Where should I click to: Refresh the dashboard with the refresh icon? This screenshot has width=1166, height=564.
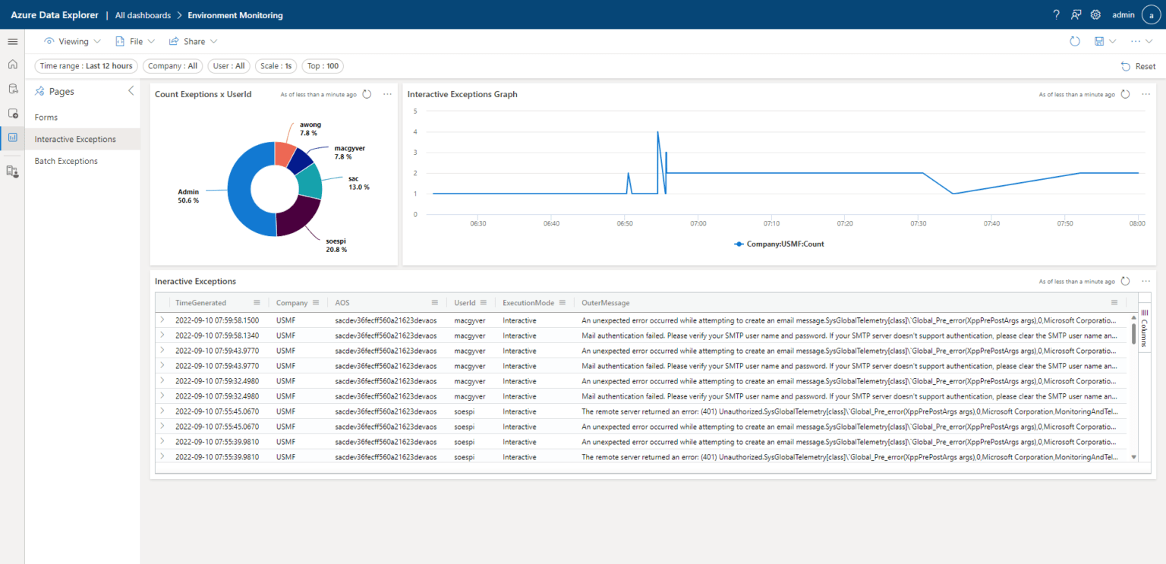[1074, 42]
